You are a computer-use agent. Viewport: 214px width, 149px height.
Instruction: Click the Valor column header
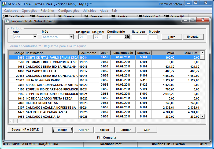click(x=163, y=53)
